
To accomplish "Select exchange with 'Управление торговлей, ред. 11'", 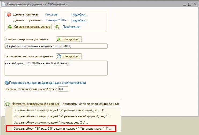I will point(63,110).
